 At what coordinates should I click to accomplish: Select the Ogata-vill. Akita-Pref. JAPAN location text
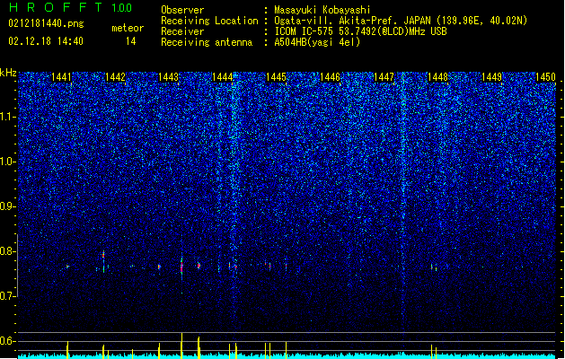pos(401,21)
